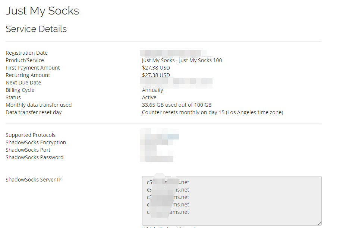Click the "Registration Date" label
This screenshot has height=228, width=359.
(26, 53)
